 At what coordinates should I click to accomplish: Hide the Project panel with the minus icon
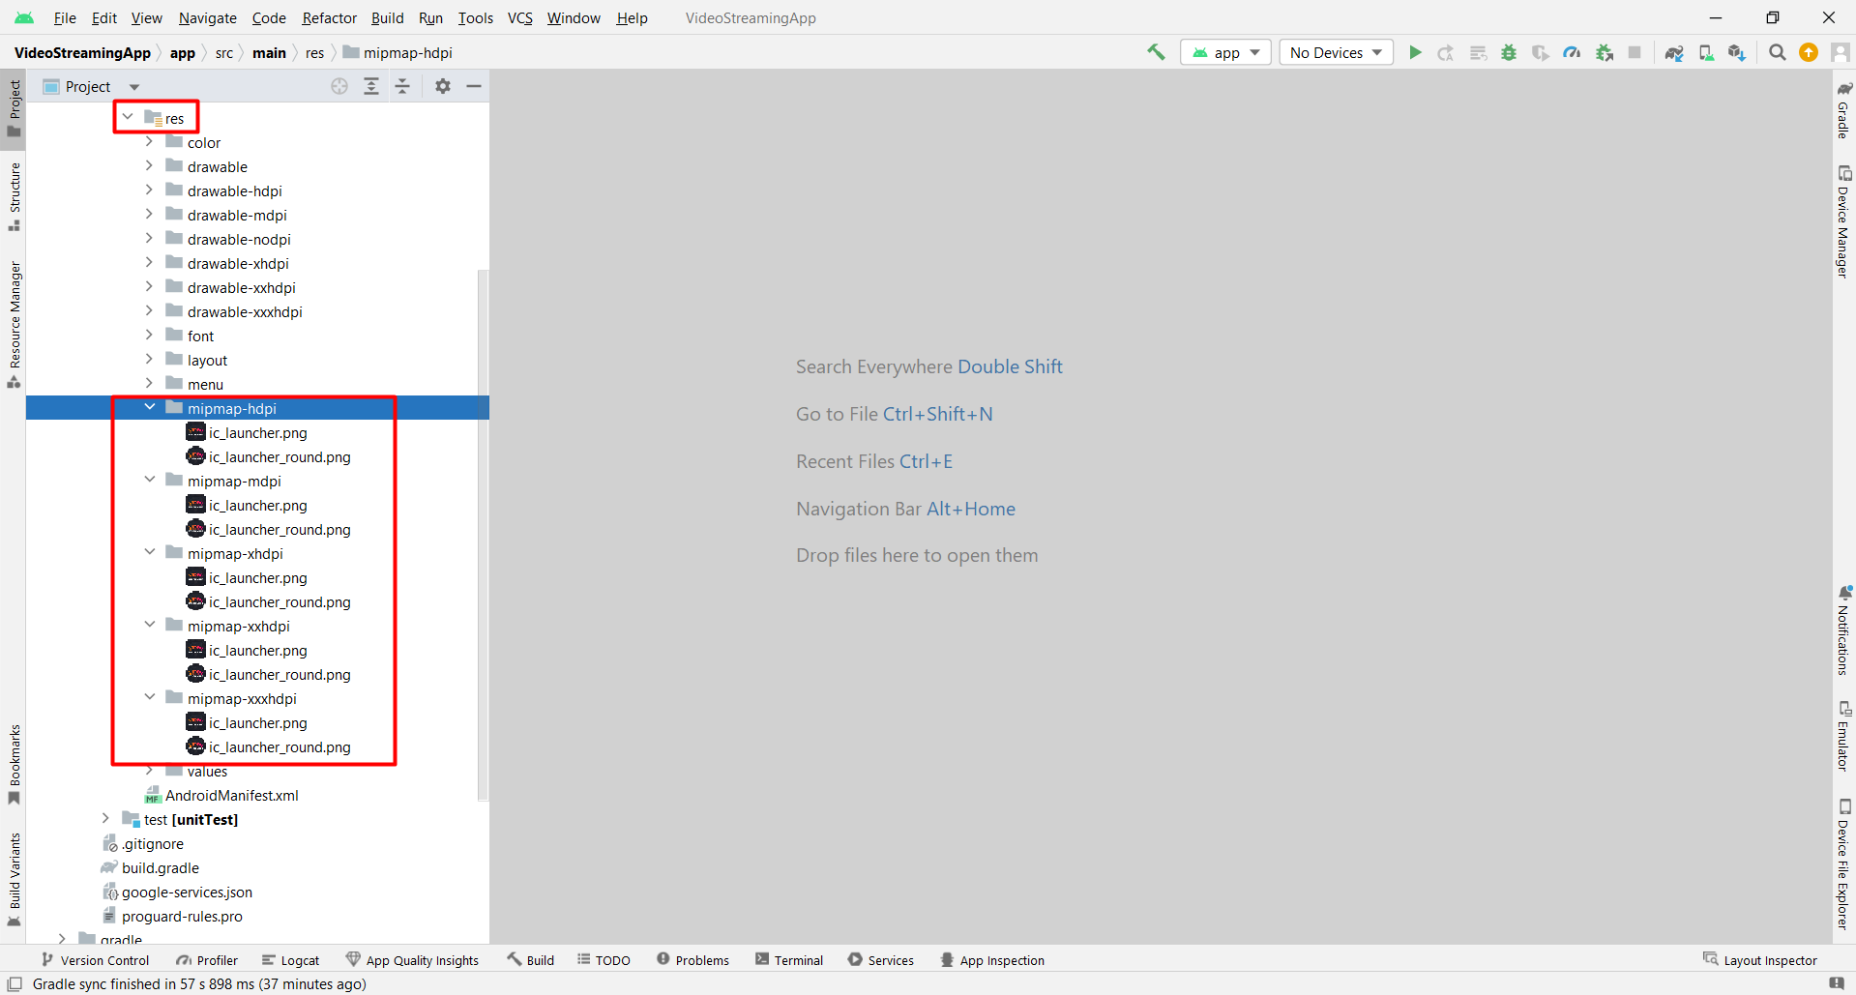click(x=474, y=86)
